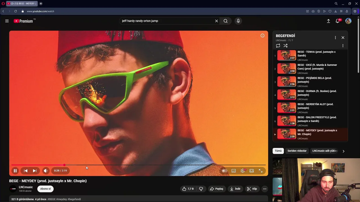Open playlist secondary three-dot menu

tap(343, 46)
